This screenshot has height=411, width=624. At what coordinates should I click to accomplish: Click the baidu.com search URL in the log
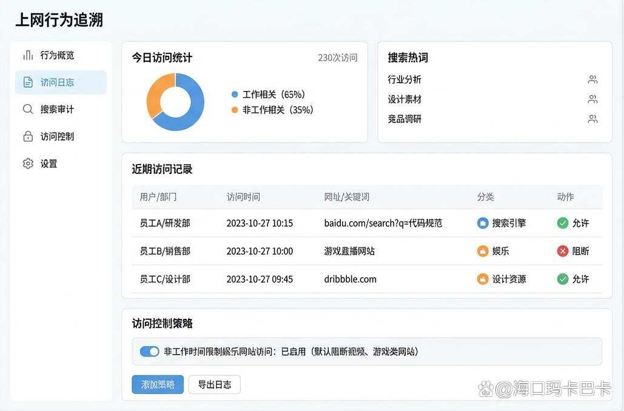point(382,223)
